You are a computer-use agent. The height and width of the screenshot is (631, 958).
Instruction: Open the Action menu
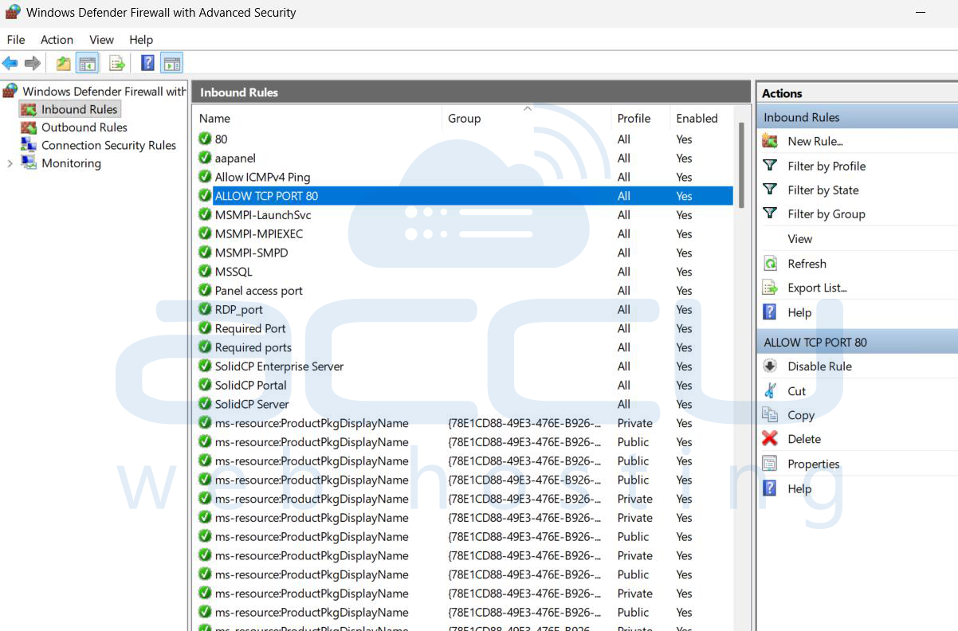pos(57,40)
